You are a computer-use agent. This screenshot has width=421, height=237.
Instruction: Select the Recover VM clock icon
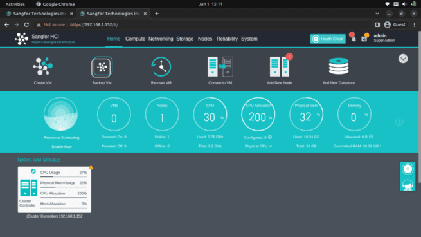[161, 66]
